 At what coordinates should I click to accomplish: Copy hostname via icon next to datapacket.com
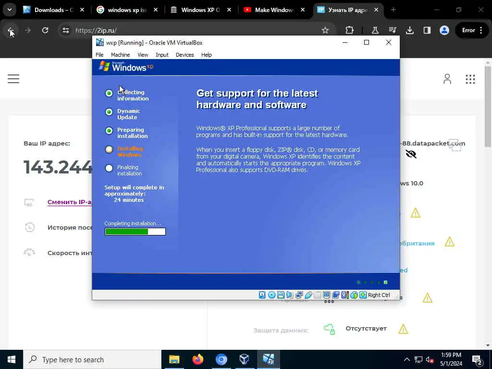455,145
